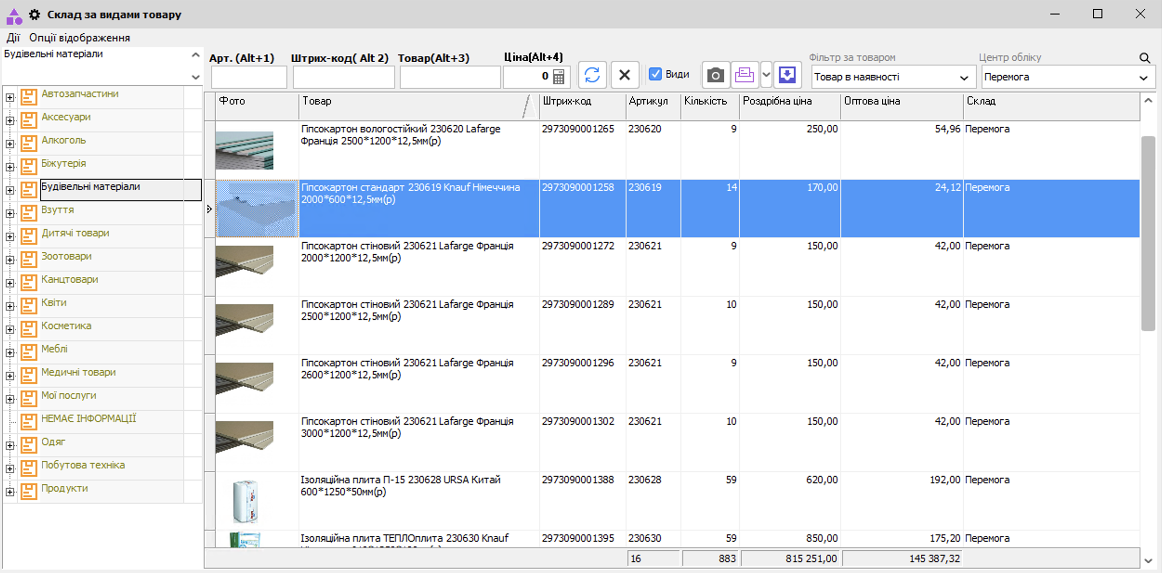
Task: Open the Товар в наявності filter dropdown
Action: (x=964, y=78)
